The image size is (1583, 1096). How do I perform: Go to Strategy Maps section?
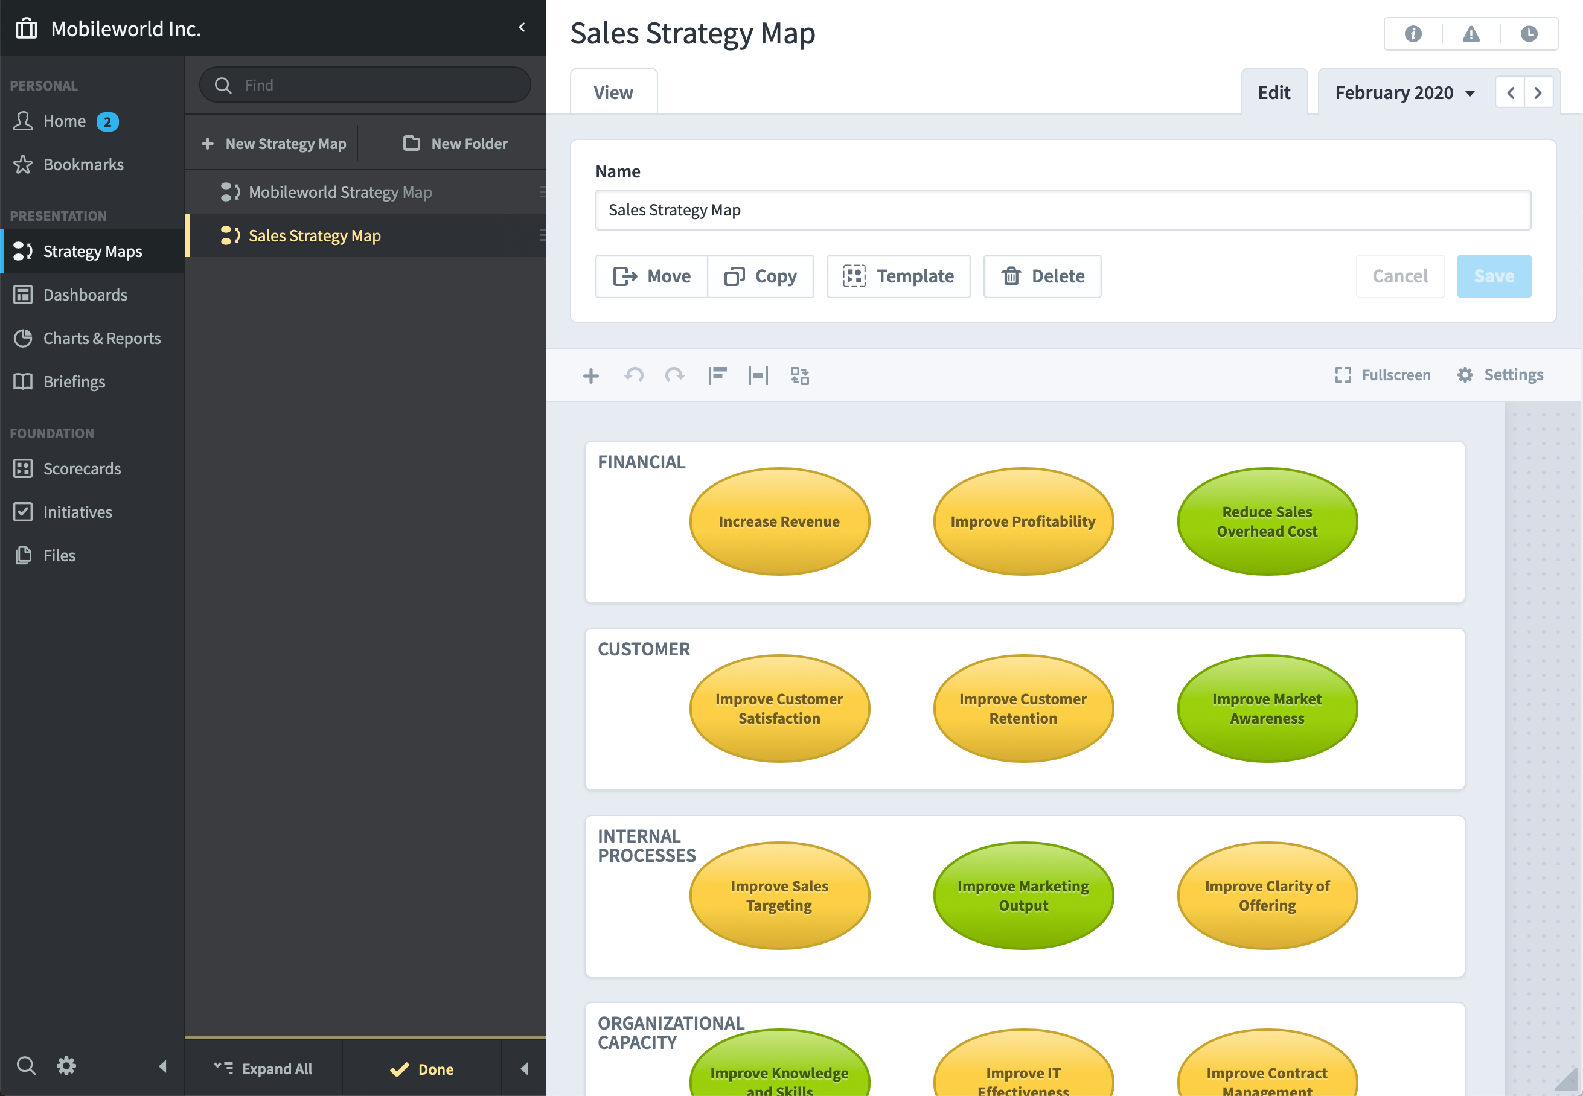92,251
